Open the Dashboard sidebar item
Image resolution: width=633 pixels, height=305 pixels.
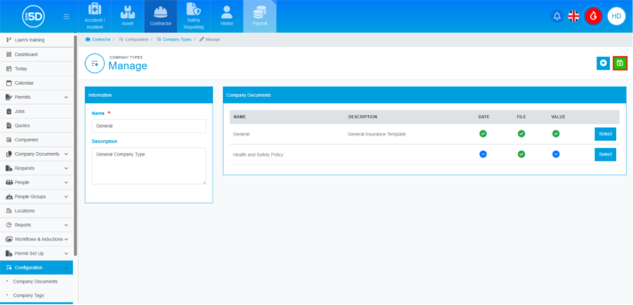[26, 54]
